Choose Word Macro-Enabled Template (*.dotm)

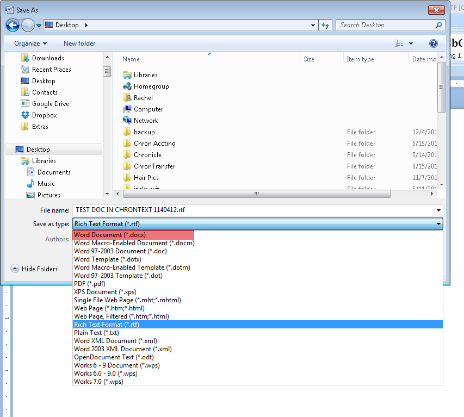click(258, 267)
